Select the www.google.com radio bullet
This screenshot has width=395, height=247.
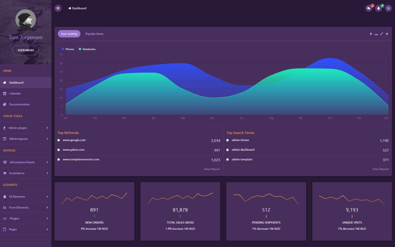pos(59,140)
